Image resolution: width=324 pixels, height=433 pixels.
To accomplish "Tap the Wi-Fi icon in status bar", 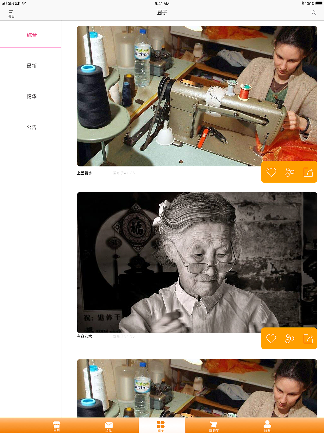I will tap(24, 3).
